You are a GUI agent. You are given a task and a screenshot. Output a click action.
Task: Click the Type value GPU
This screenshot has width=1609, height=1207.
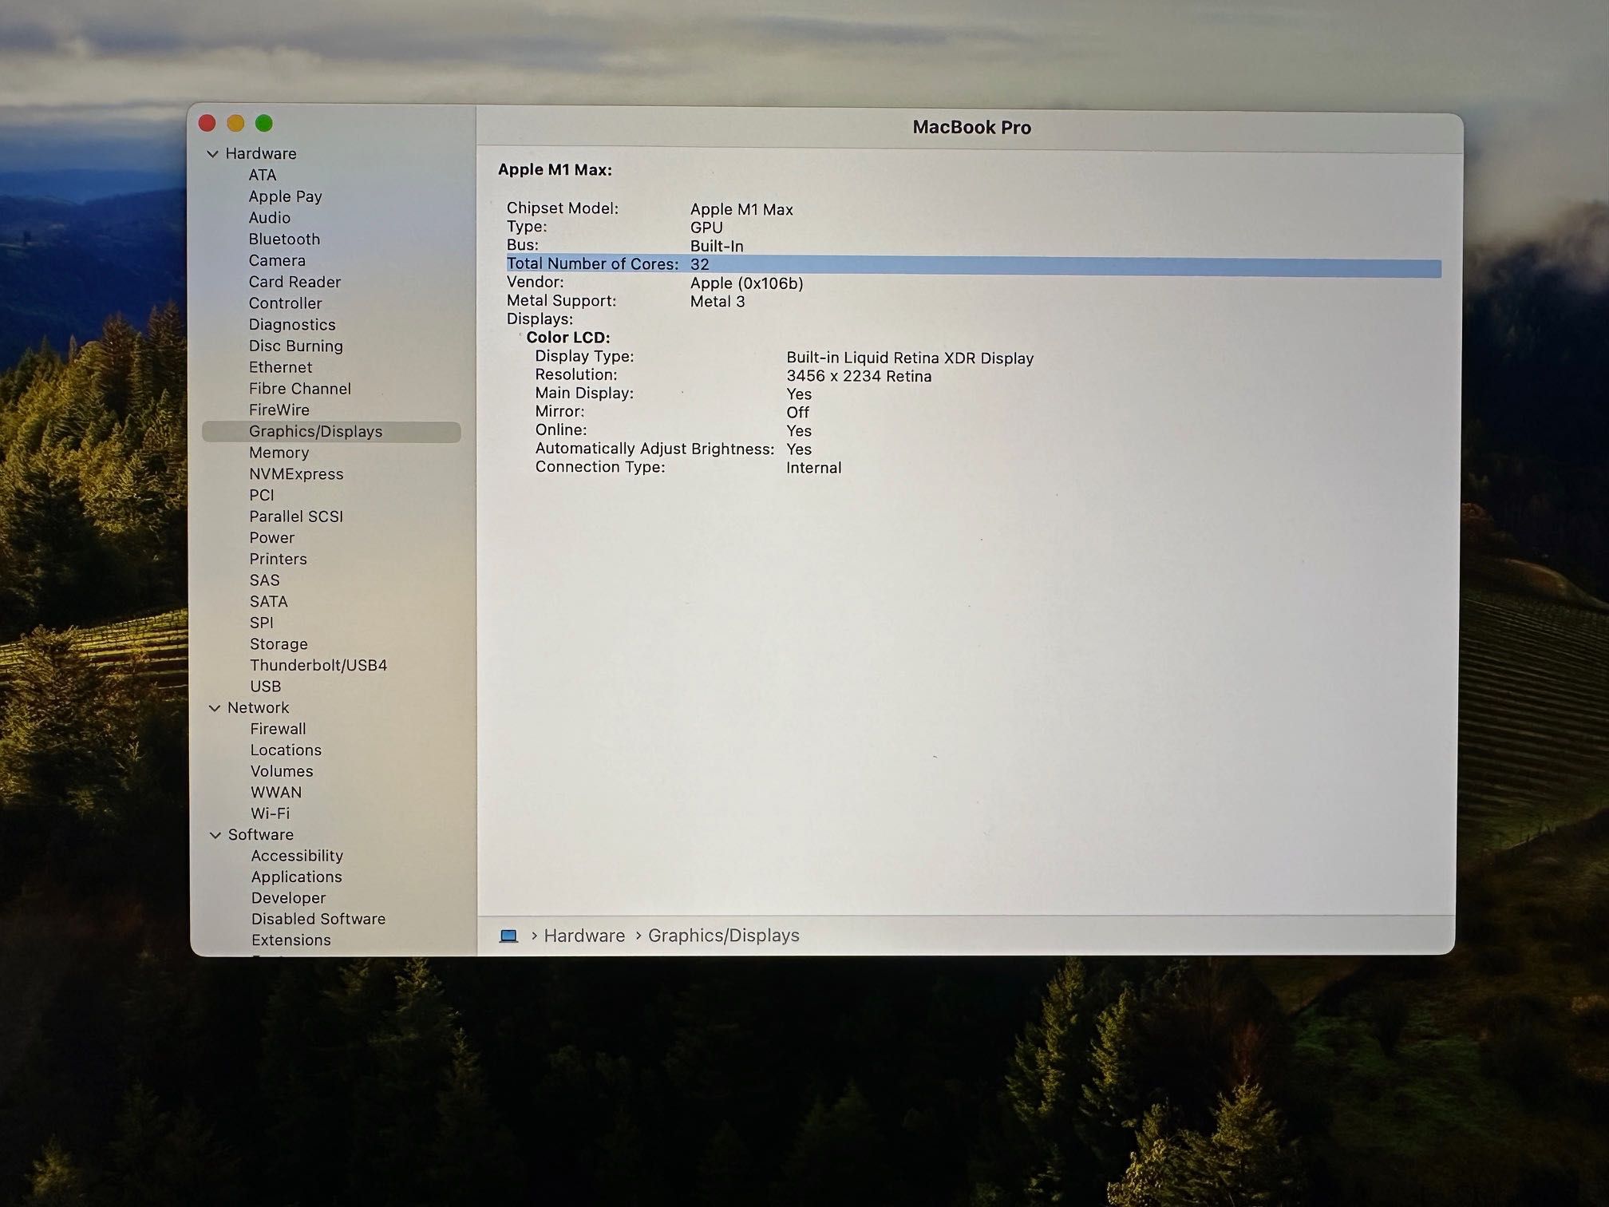click(x=706, y=228)
